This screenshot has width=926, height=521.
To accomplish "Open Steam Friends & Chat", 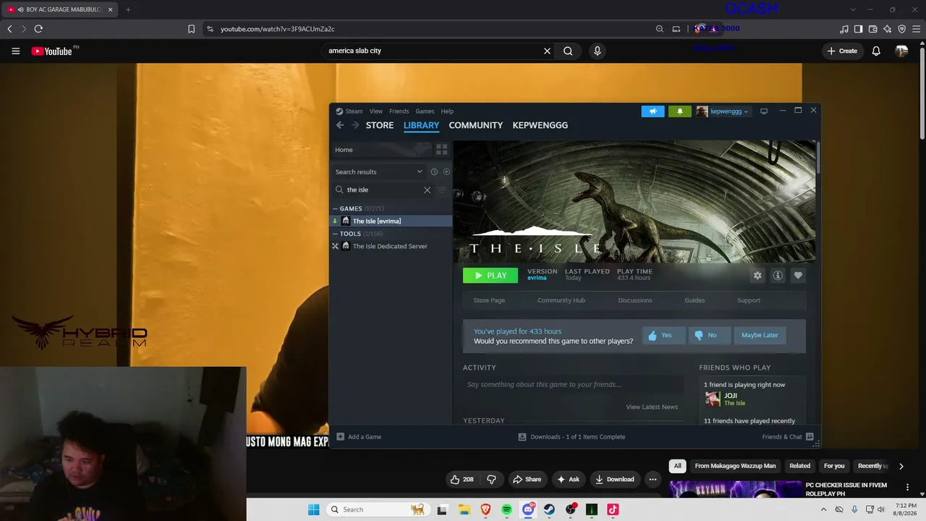I will [788, 437].
